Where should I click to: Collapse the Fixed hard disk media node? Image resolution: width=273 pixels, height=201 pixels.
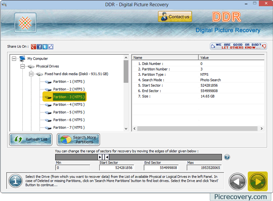pos(31,74)
